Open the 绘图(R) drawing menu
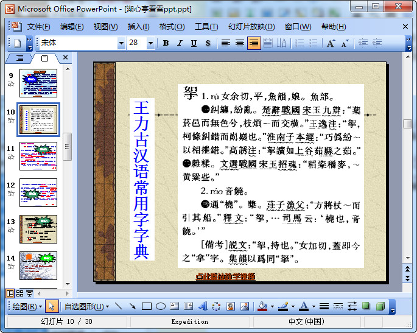The width and height of the screenshot is (417, 333). 27,306
